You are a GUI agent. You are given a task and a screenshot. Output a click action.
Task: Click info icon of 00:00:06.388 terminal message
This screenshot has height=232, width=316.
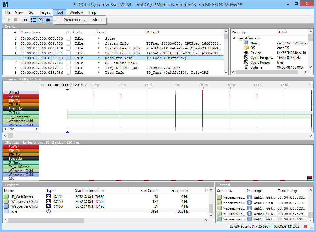[249, 197]
